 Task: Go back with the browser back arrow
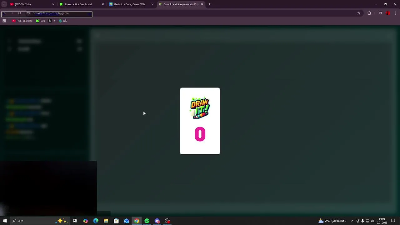tap(5, 13)
